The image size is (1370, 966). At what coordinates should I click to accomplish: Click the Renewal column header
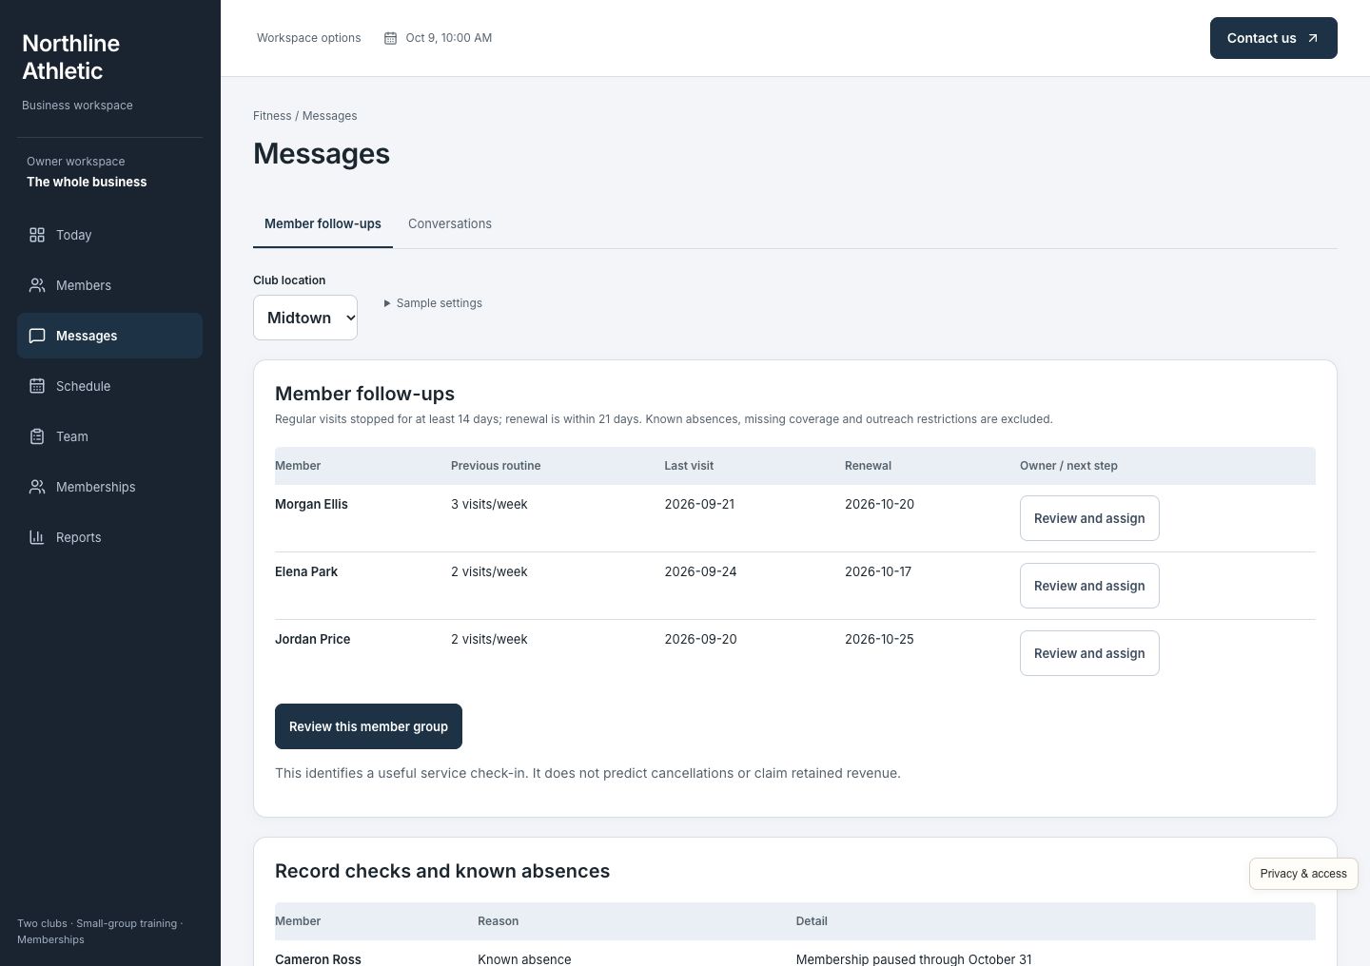pos(868,466)
